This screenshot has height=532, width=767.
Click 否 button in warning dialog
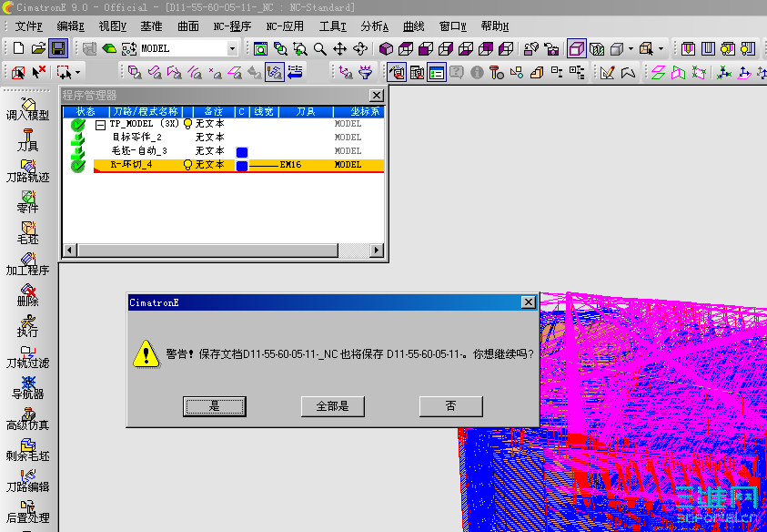pos(451,406)
